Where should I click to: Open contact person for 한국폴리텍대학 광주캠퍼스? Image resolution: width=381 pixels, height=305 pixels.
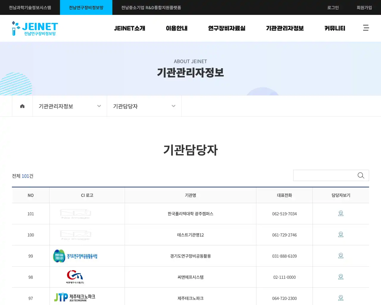click(x=341, y=214)
